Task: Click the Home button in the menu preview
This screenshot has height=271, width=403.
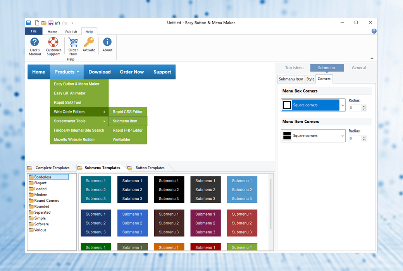Action: (x=38, y=72)
